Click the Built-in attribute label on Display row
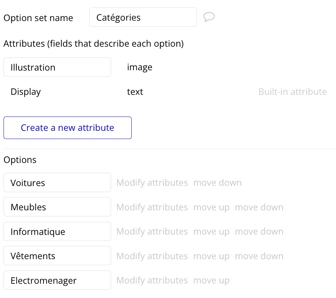Screen dimensions: 336x298 pyautogui.click(x=293, y=92)
